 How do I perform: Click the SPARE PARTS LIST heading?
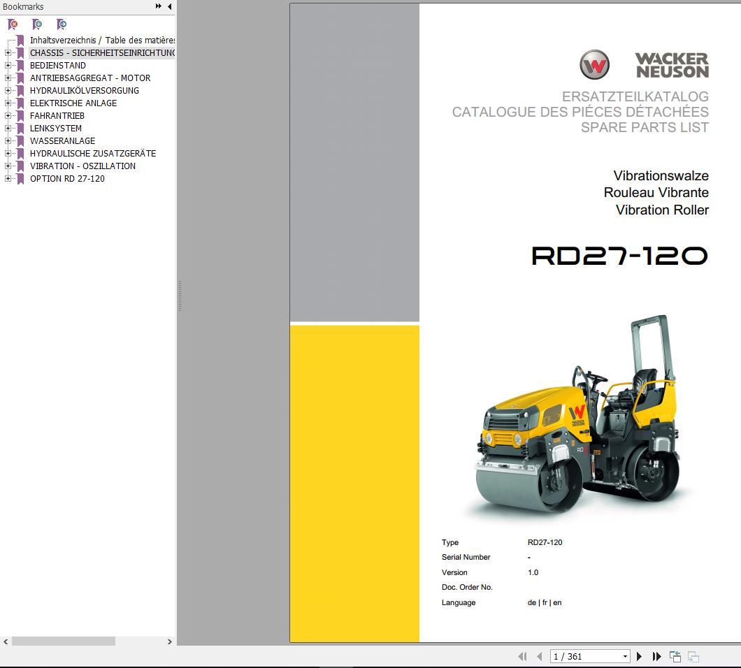645,128
